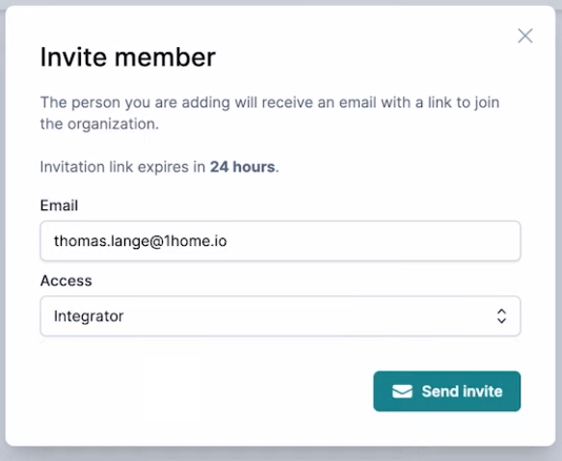Focus the Email input field
Image resolution: width=562 pixels, height=461 pixels.
281,241
